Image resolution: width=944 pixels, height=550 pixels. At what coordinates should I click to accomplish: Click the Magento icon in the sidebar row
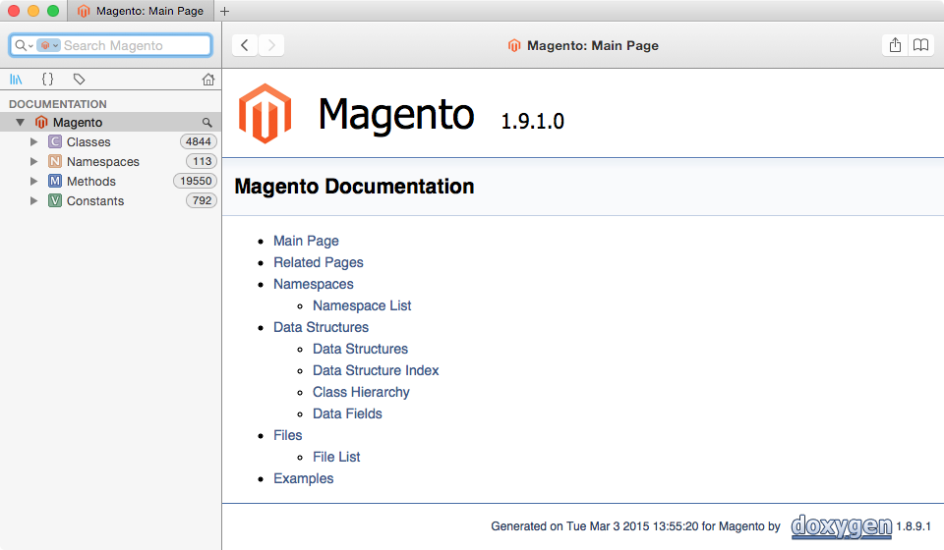pos(41,123)
